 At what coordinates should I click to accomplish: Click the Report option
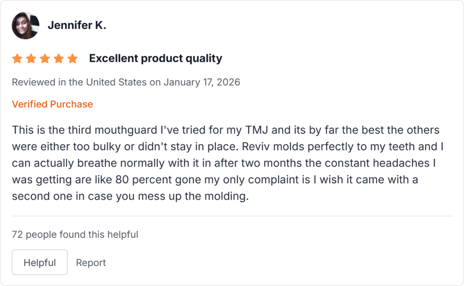coord(91,262)
